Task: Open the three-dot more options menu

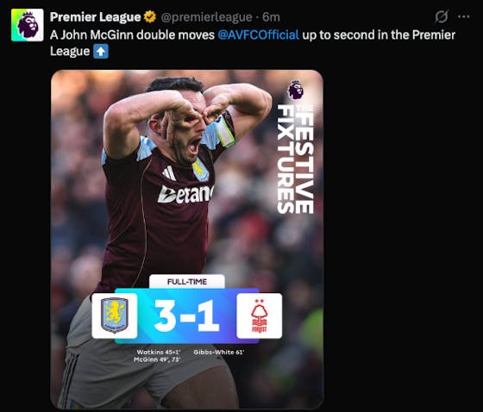Action: pyautogui.click(x=464, y=17)
